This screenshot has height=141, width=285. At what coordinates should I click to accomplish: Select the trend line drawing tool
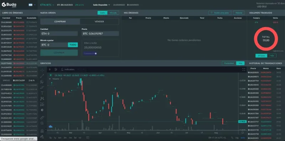pos(42,76)
